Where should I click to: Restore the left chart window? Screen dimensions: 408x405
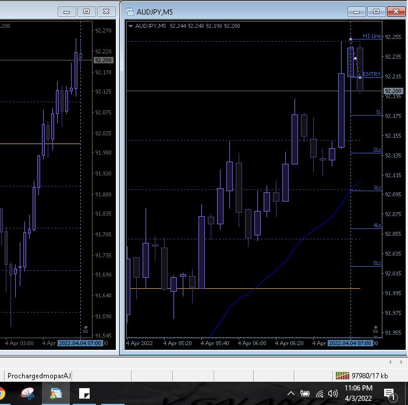click(87, 12)
